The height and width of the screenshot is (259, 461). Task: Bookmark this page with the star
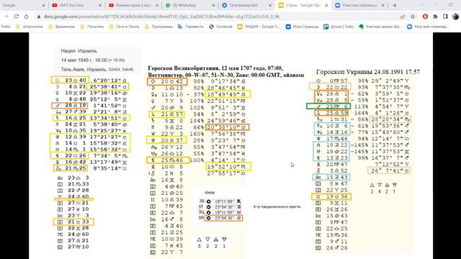pyautogui.click(x=413, y=17)
